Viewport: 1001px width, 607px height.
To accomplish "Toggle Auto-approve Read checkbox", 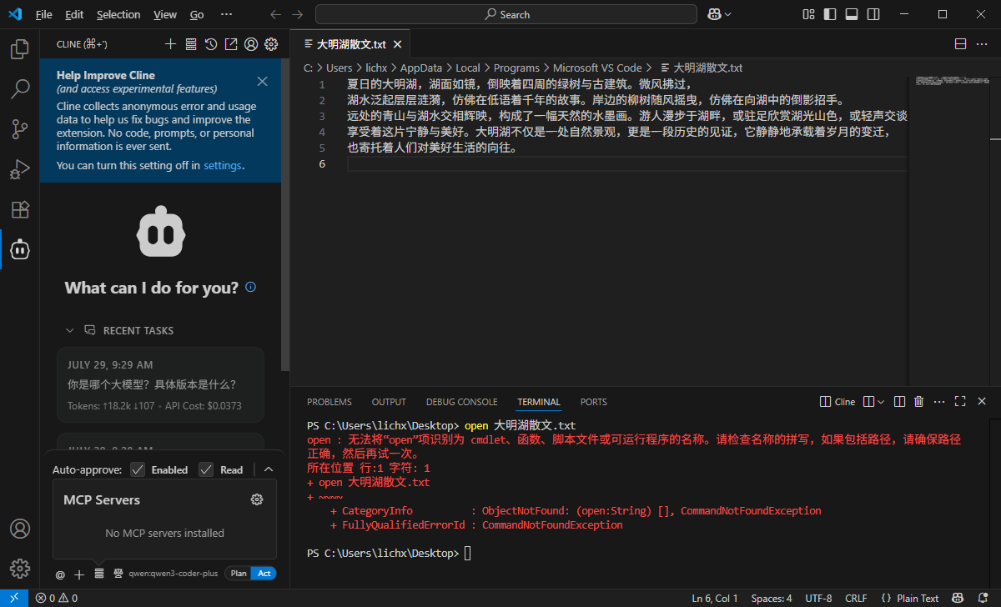I will (x=206, y=469).
